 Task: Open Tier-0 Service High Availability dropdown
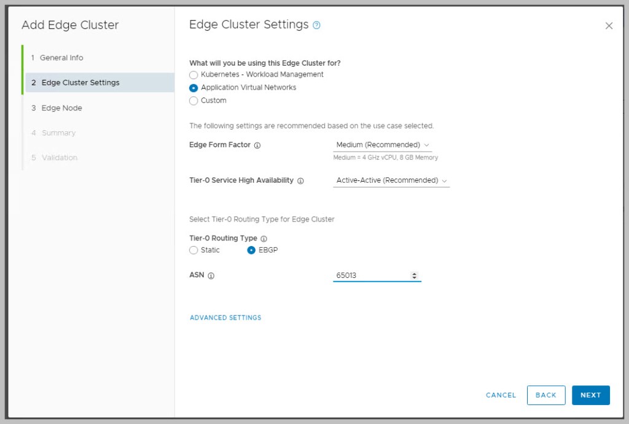[x=391, y=181]
